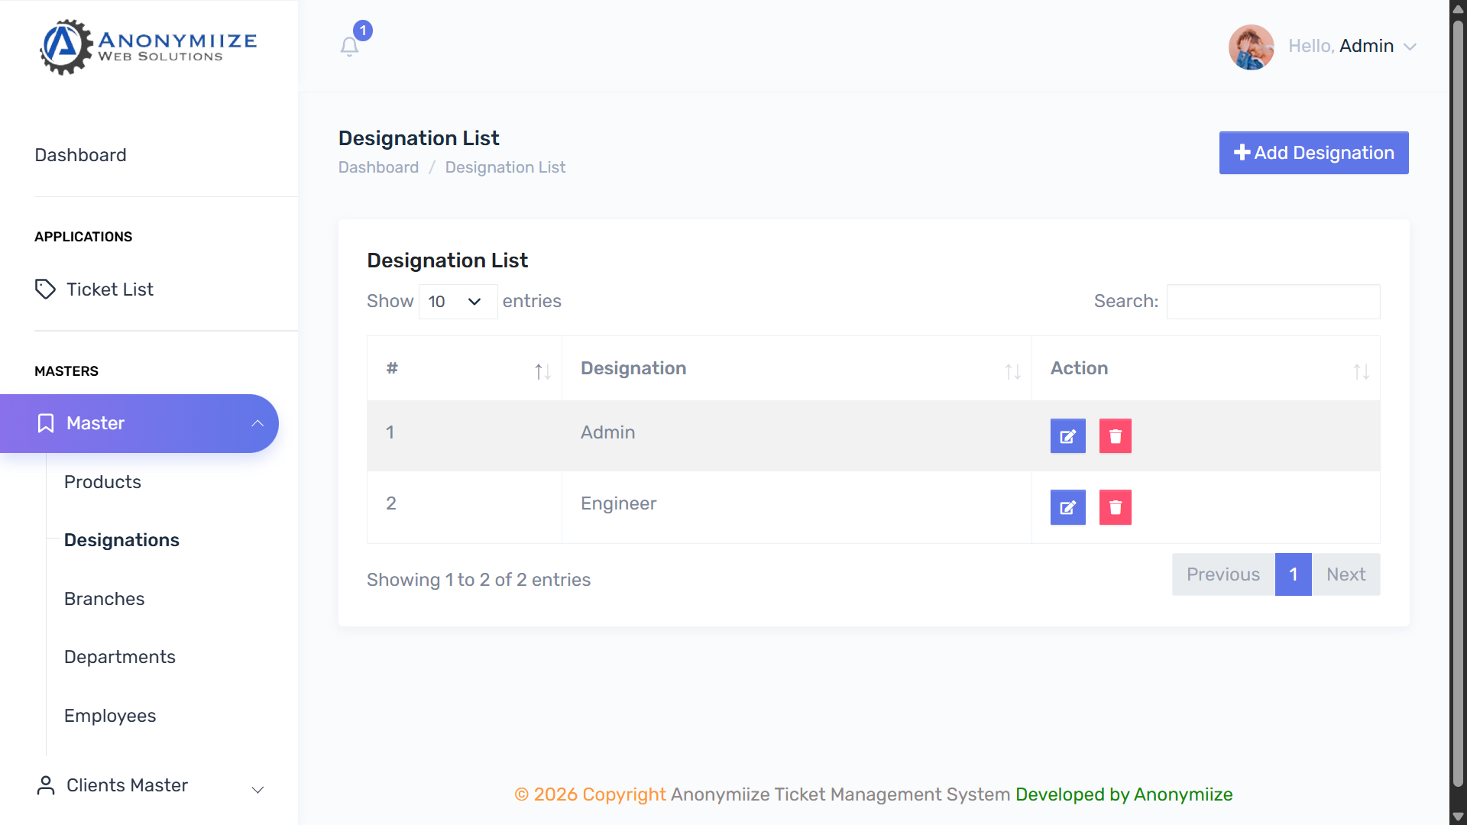The height and width of the screenshot is (825, 1467).
Task: Delete the Admin designation row
Action: 1115,436
